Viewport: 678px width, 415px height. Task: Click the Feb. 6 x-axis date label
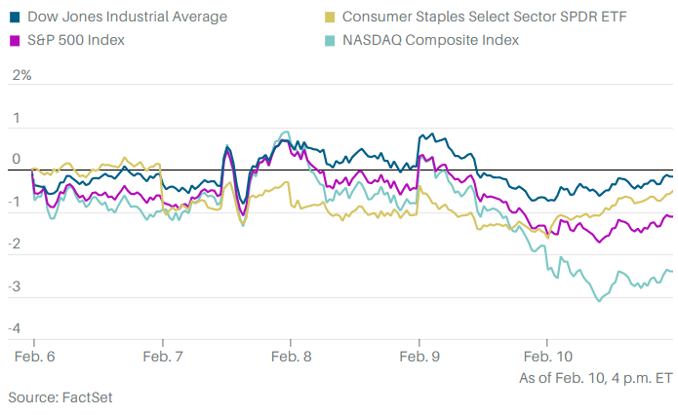click(33, 357)
